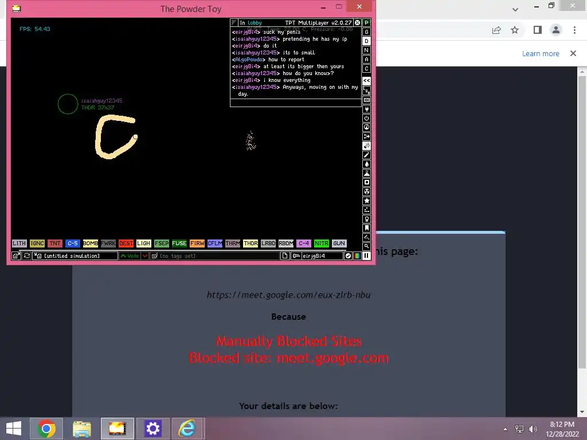Toggle the C button in the side panel

pos(366,69)
